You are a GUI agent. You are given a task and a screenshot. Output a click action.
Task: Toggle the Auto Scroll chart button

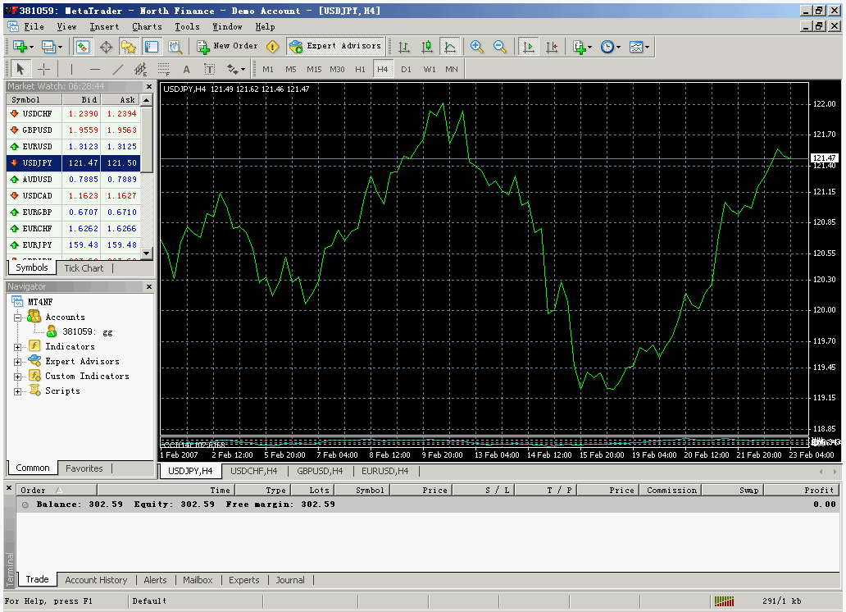(529, 47)
